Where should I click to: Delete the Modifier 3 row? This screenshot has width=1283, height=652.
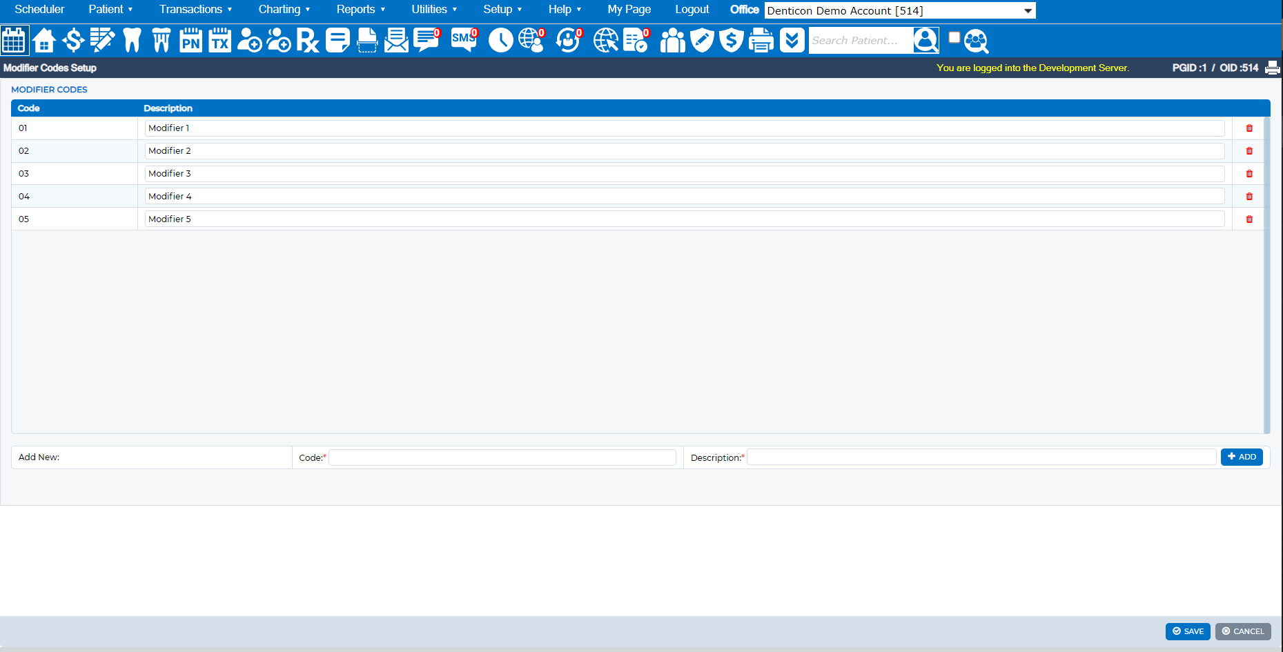click(x=1249, y=174)
